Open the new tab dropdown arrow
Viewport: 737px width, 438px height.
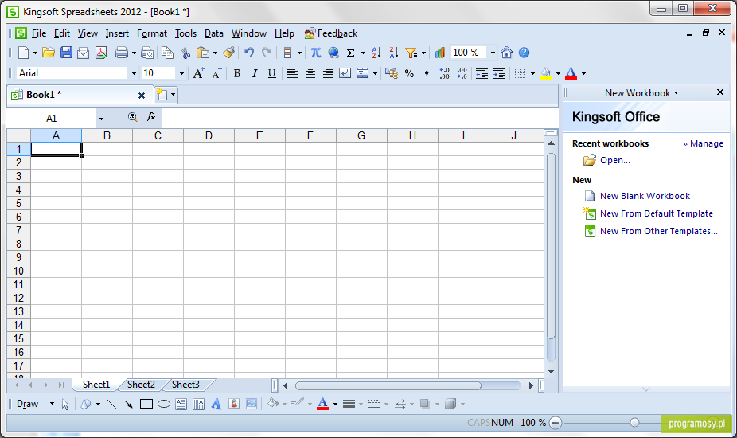tap(173, 95)
